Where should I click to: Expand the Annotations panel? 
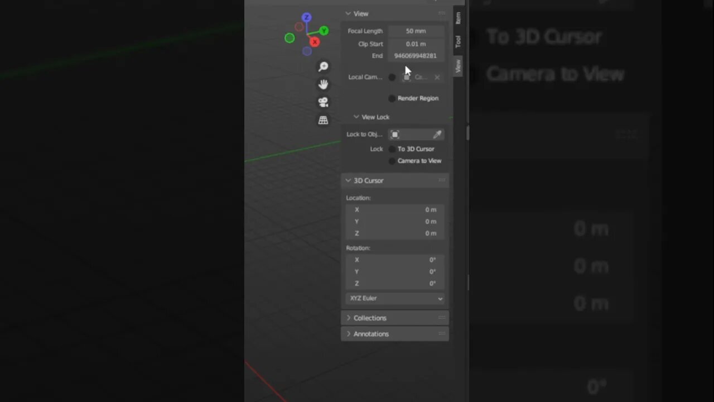(x=349, y=334)
